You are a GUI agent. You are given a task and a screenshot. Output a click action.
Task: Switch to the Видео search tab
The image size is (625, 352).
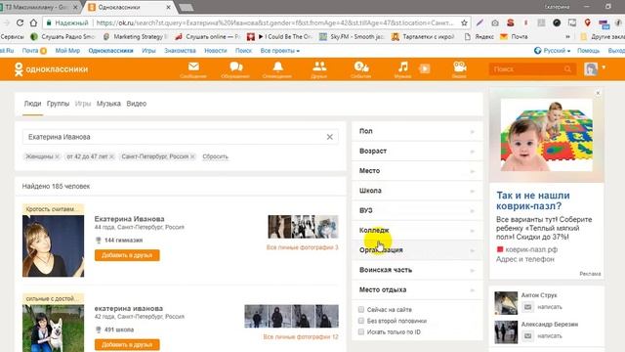[137, 104]
